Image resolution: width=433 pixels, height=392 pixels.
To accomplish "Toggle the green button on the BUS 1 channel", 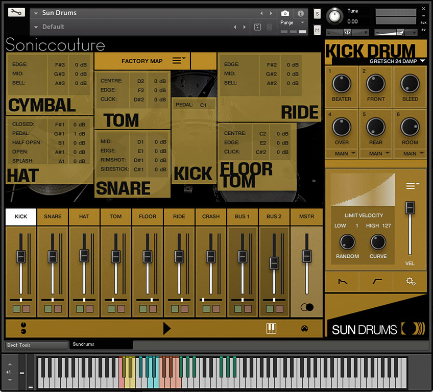I will [238, 309].
